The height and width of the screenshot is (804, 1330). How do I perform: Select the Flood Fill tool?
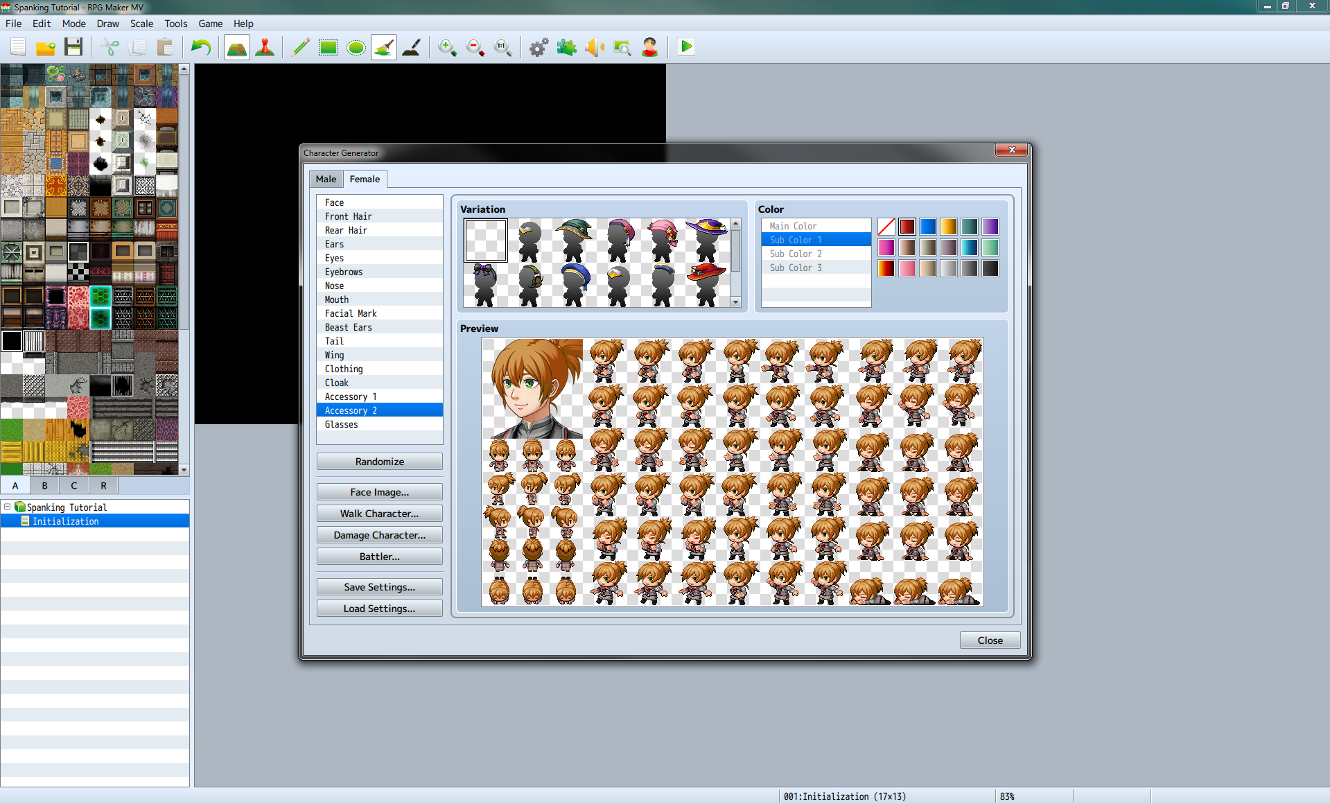click(x=384, y=47)
